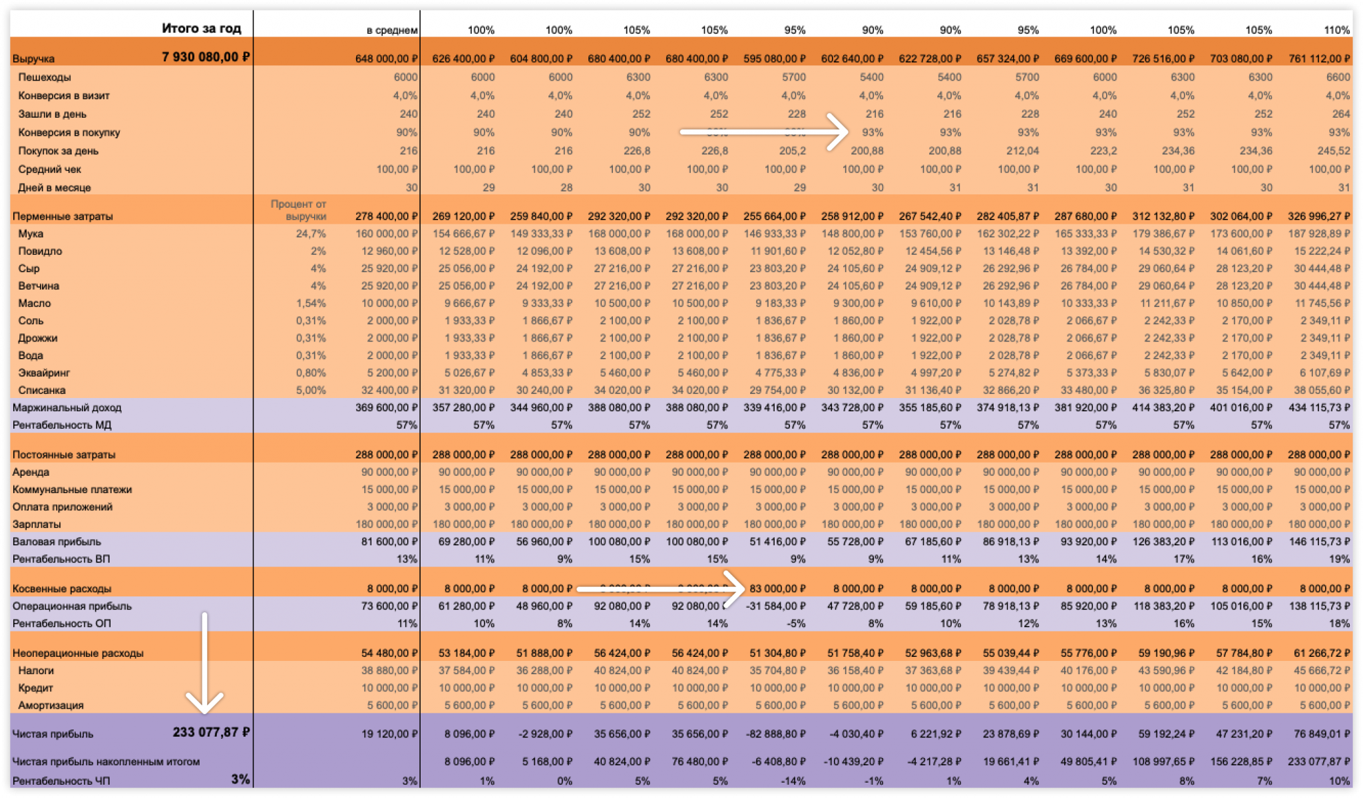1363x798 pixels.
Task: Select the -82 888,80 ₽ net profit cell
Action: (775, 733)
